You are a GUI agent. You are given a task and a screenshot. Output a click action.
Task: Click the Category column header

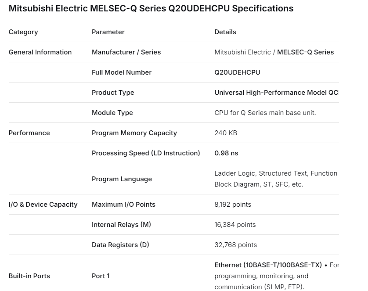(23, 32)
